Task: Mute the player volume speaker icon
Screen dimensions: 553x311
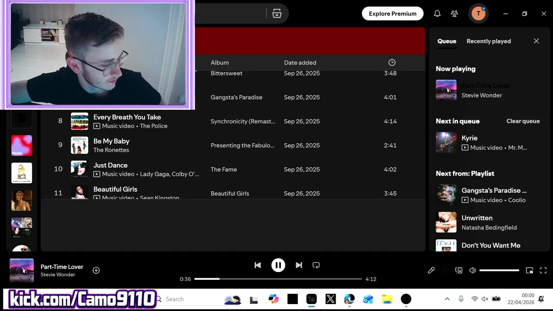Action: point(473,270)
